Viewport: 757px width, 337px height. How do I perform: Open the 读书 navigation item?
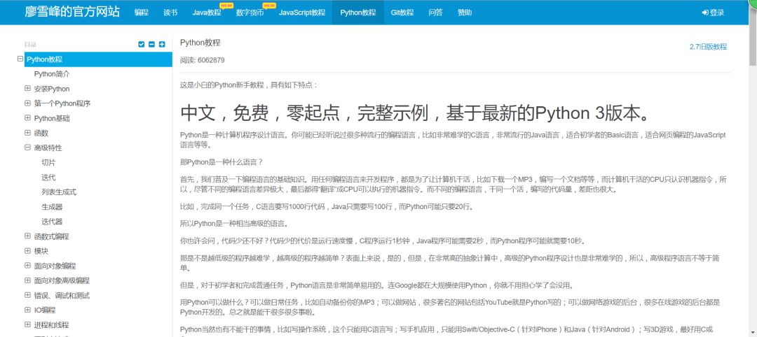[170, 13]
